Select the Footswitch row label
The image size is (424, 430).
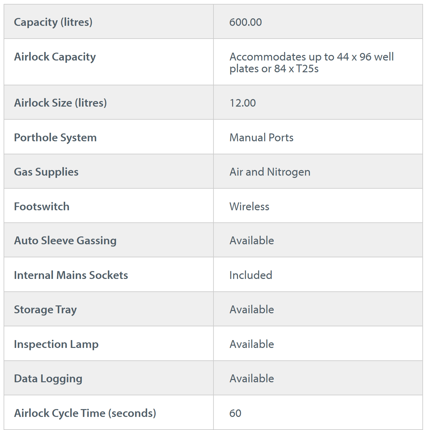click(x=42, y=207)
